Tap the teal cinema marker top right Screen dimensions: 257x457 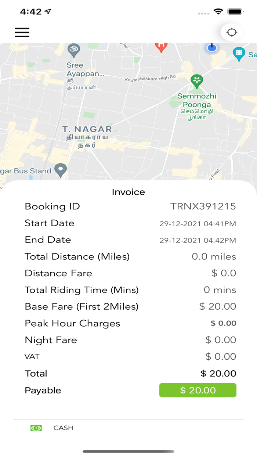click(x=240, y=54)
